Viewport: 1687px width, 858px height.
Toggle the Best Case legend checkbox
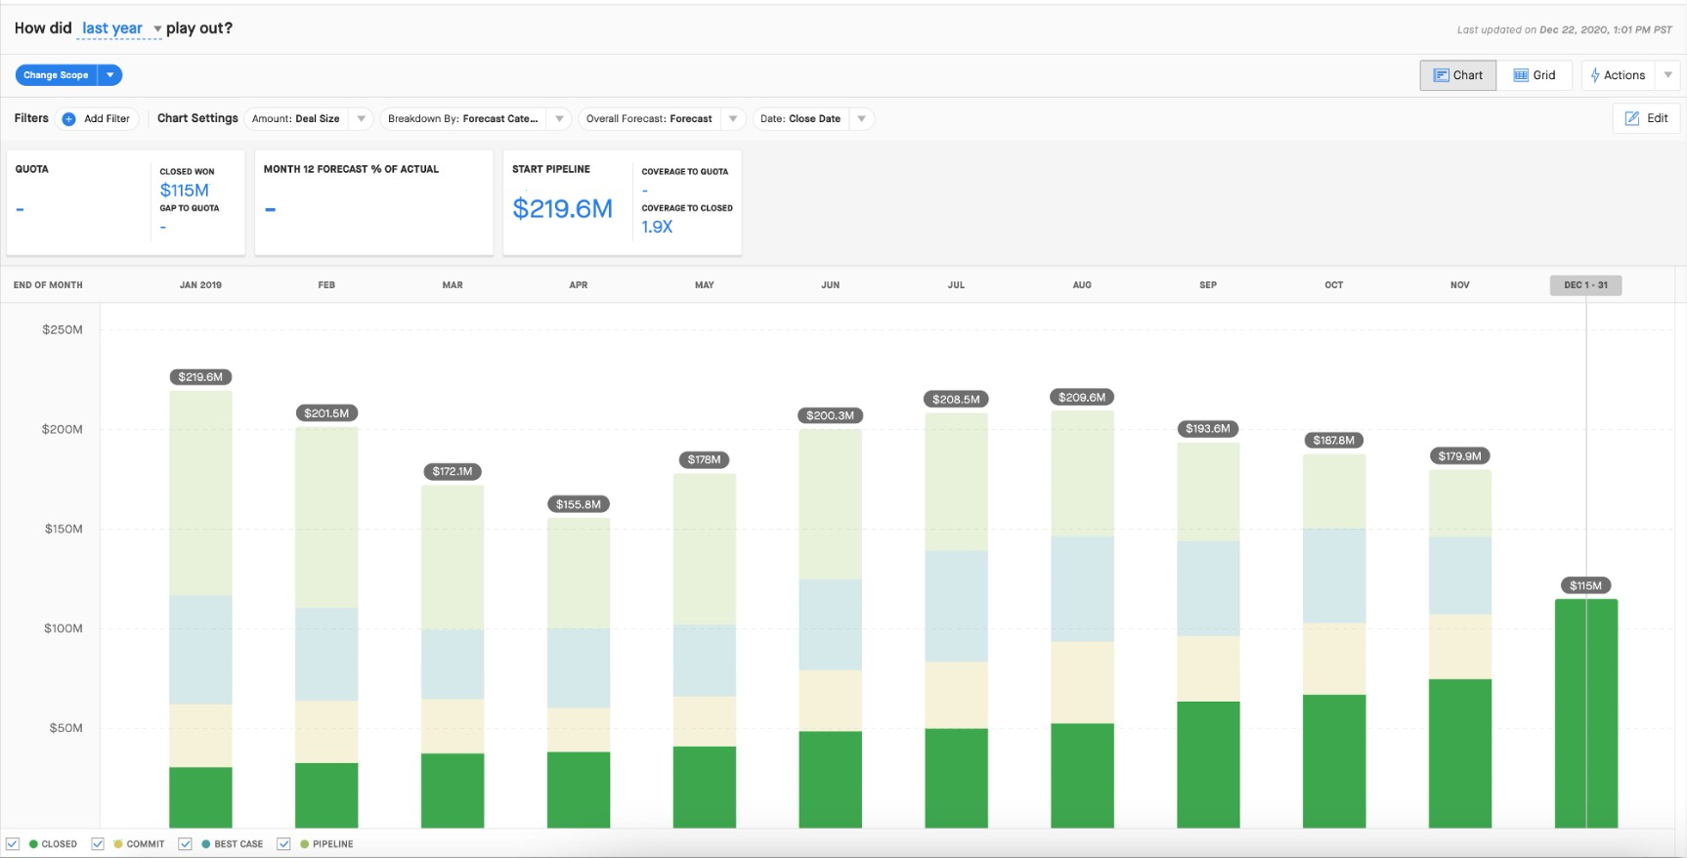click(x=185, y=843)
